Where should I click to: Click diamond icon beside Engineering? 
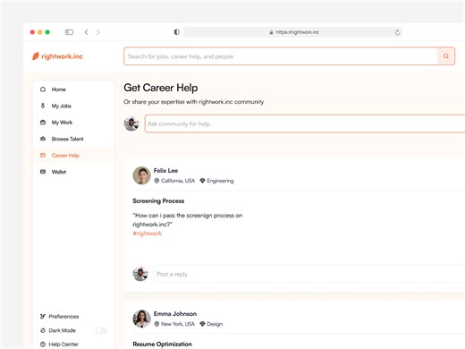(202, 181)
